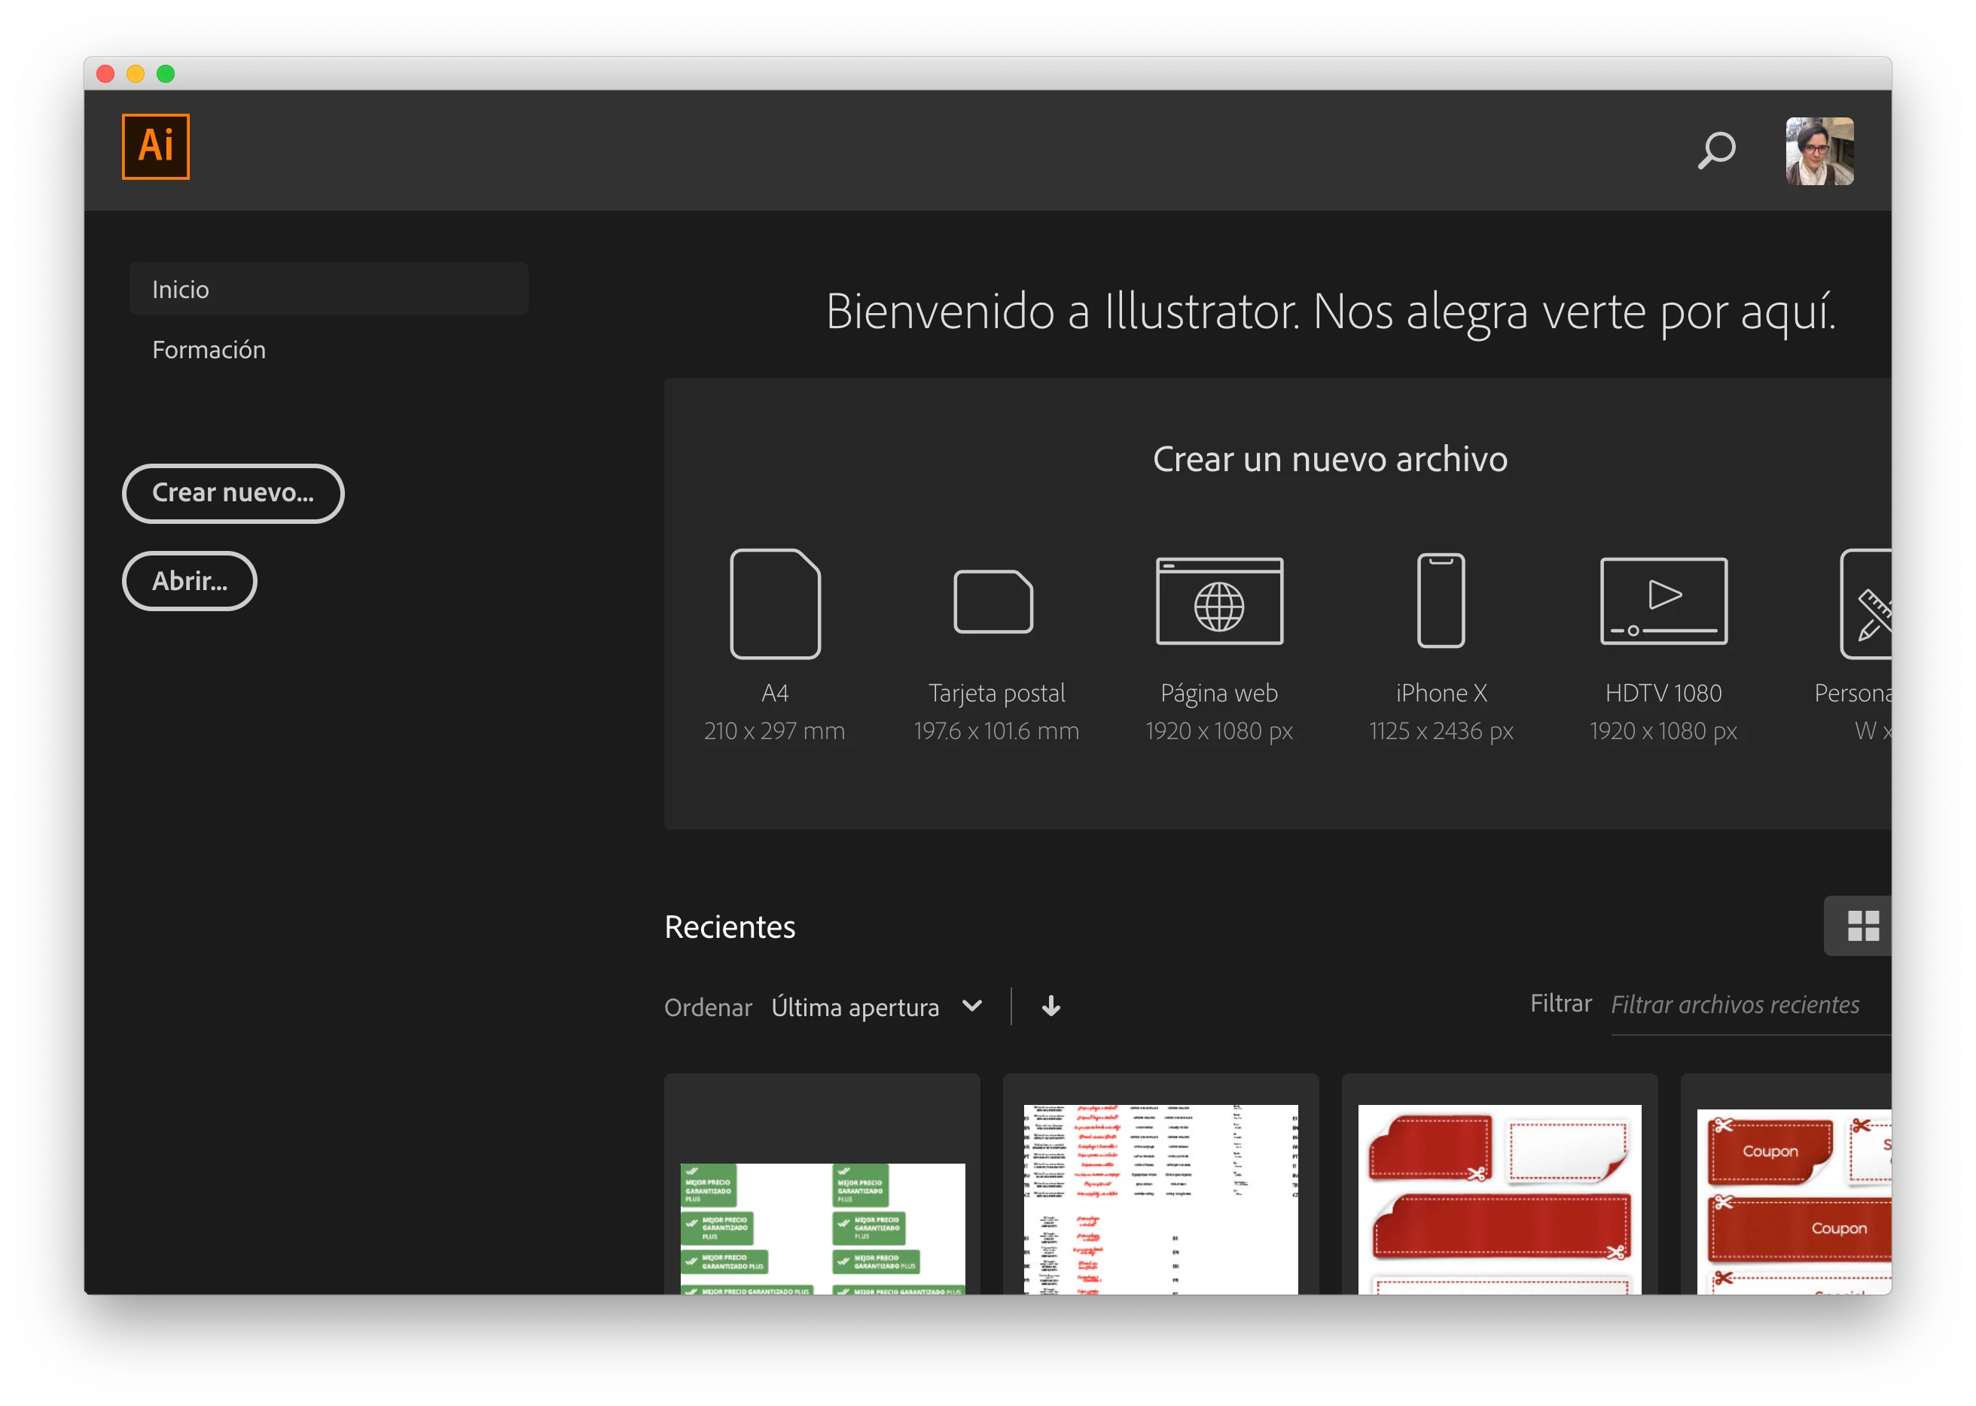
Task: Expand the Última apertura sort dropdown
Action: pyautogui.click(x=855, y=1007)
